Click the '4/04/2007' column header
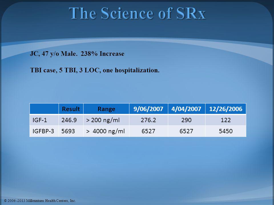The image size is (274, 205). (186, 109)
